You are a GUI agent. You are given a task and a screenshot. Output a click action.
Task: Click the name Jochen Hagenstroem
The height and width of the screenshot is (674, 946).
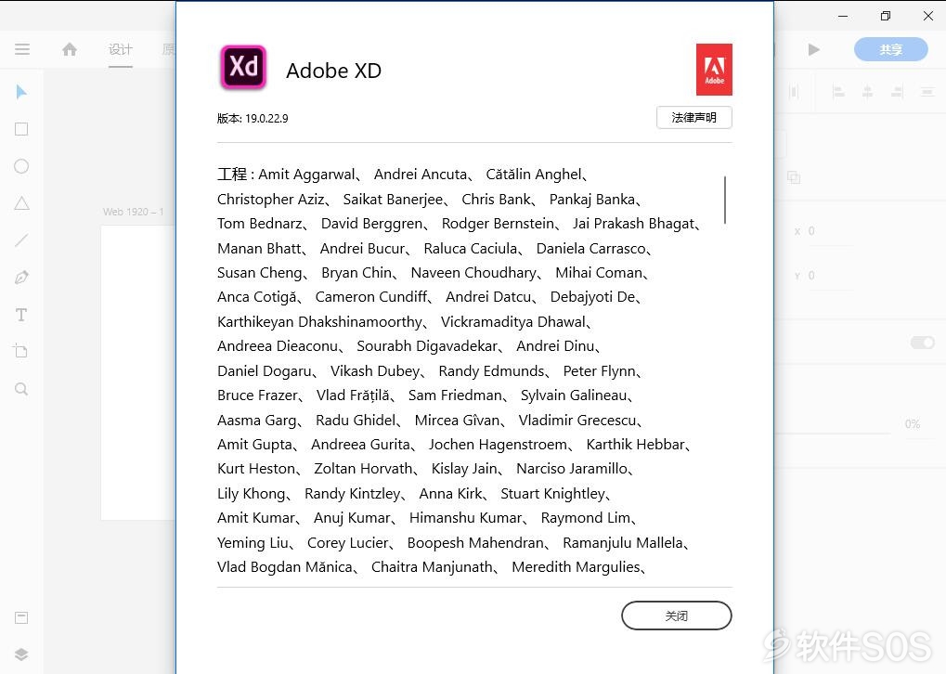pyautogui.click(x=498, y=445)
